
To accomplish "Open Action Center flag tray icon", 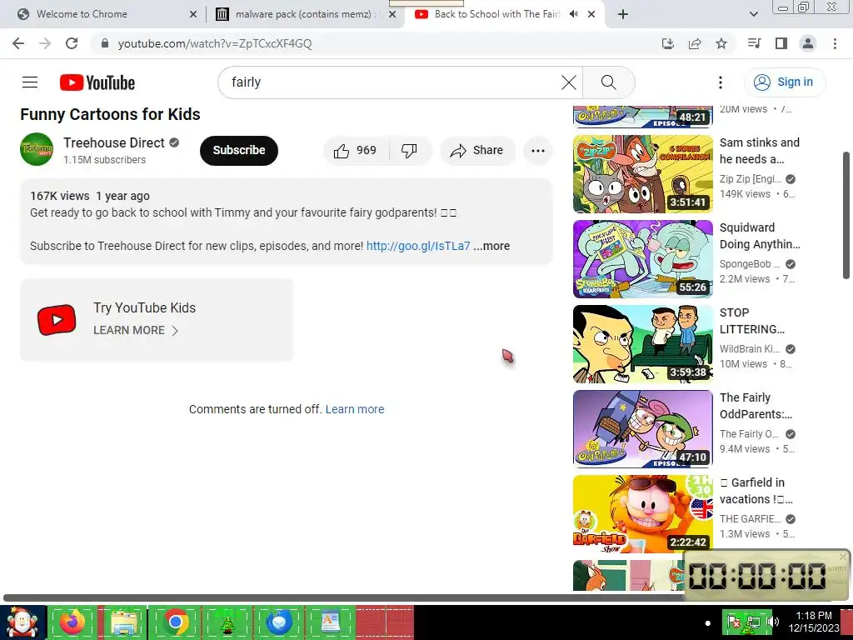I will click(x=734, y=622).
